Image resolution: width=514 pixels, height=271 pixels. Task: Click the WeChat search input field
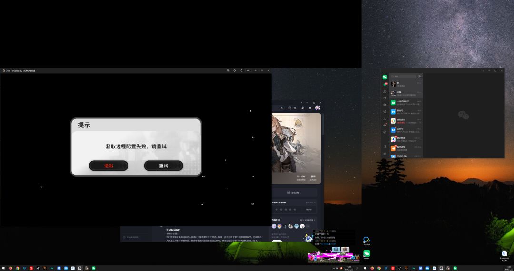[x=403, y=76]
